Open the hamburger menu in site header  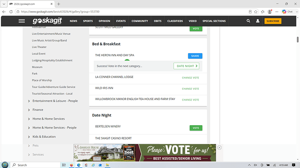(22, 21)
